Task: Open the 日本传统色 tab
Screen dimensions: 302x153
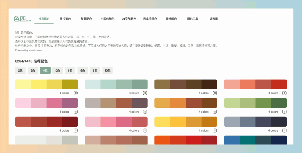Action: click(x=150, y=19)
